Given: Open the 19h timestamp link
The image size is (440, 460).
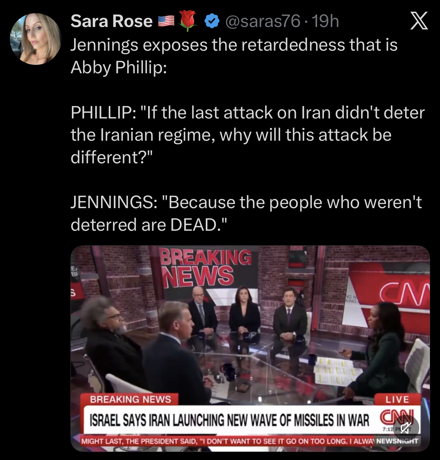Looking at the screenshot, I should click(325, 21).
